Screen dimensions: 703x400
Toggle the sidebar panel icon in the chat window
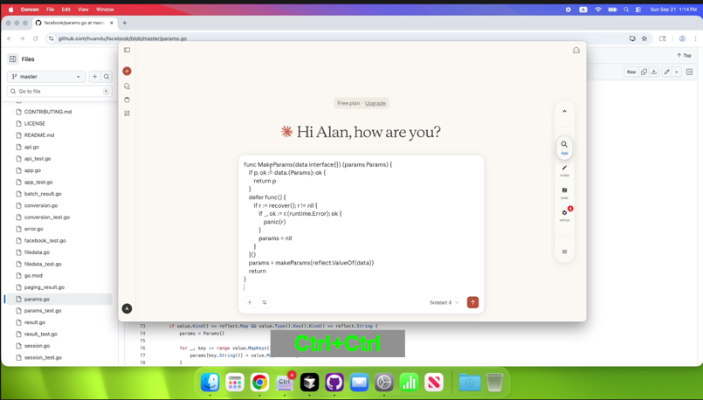(x=127, y=51)
